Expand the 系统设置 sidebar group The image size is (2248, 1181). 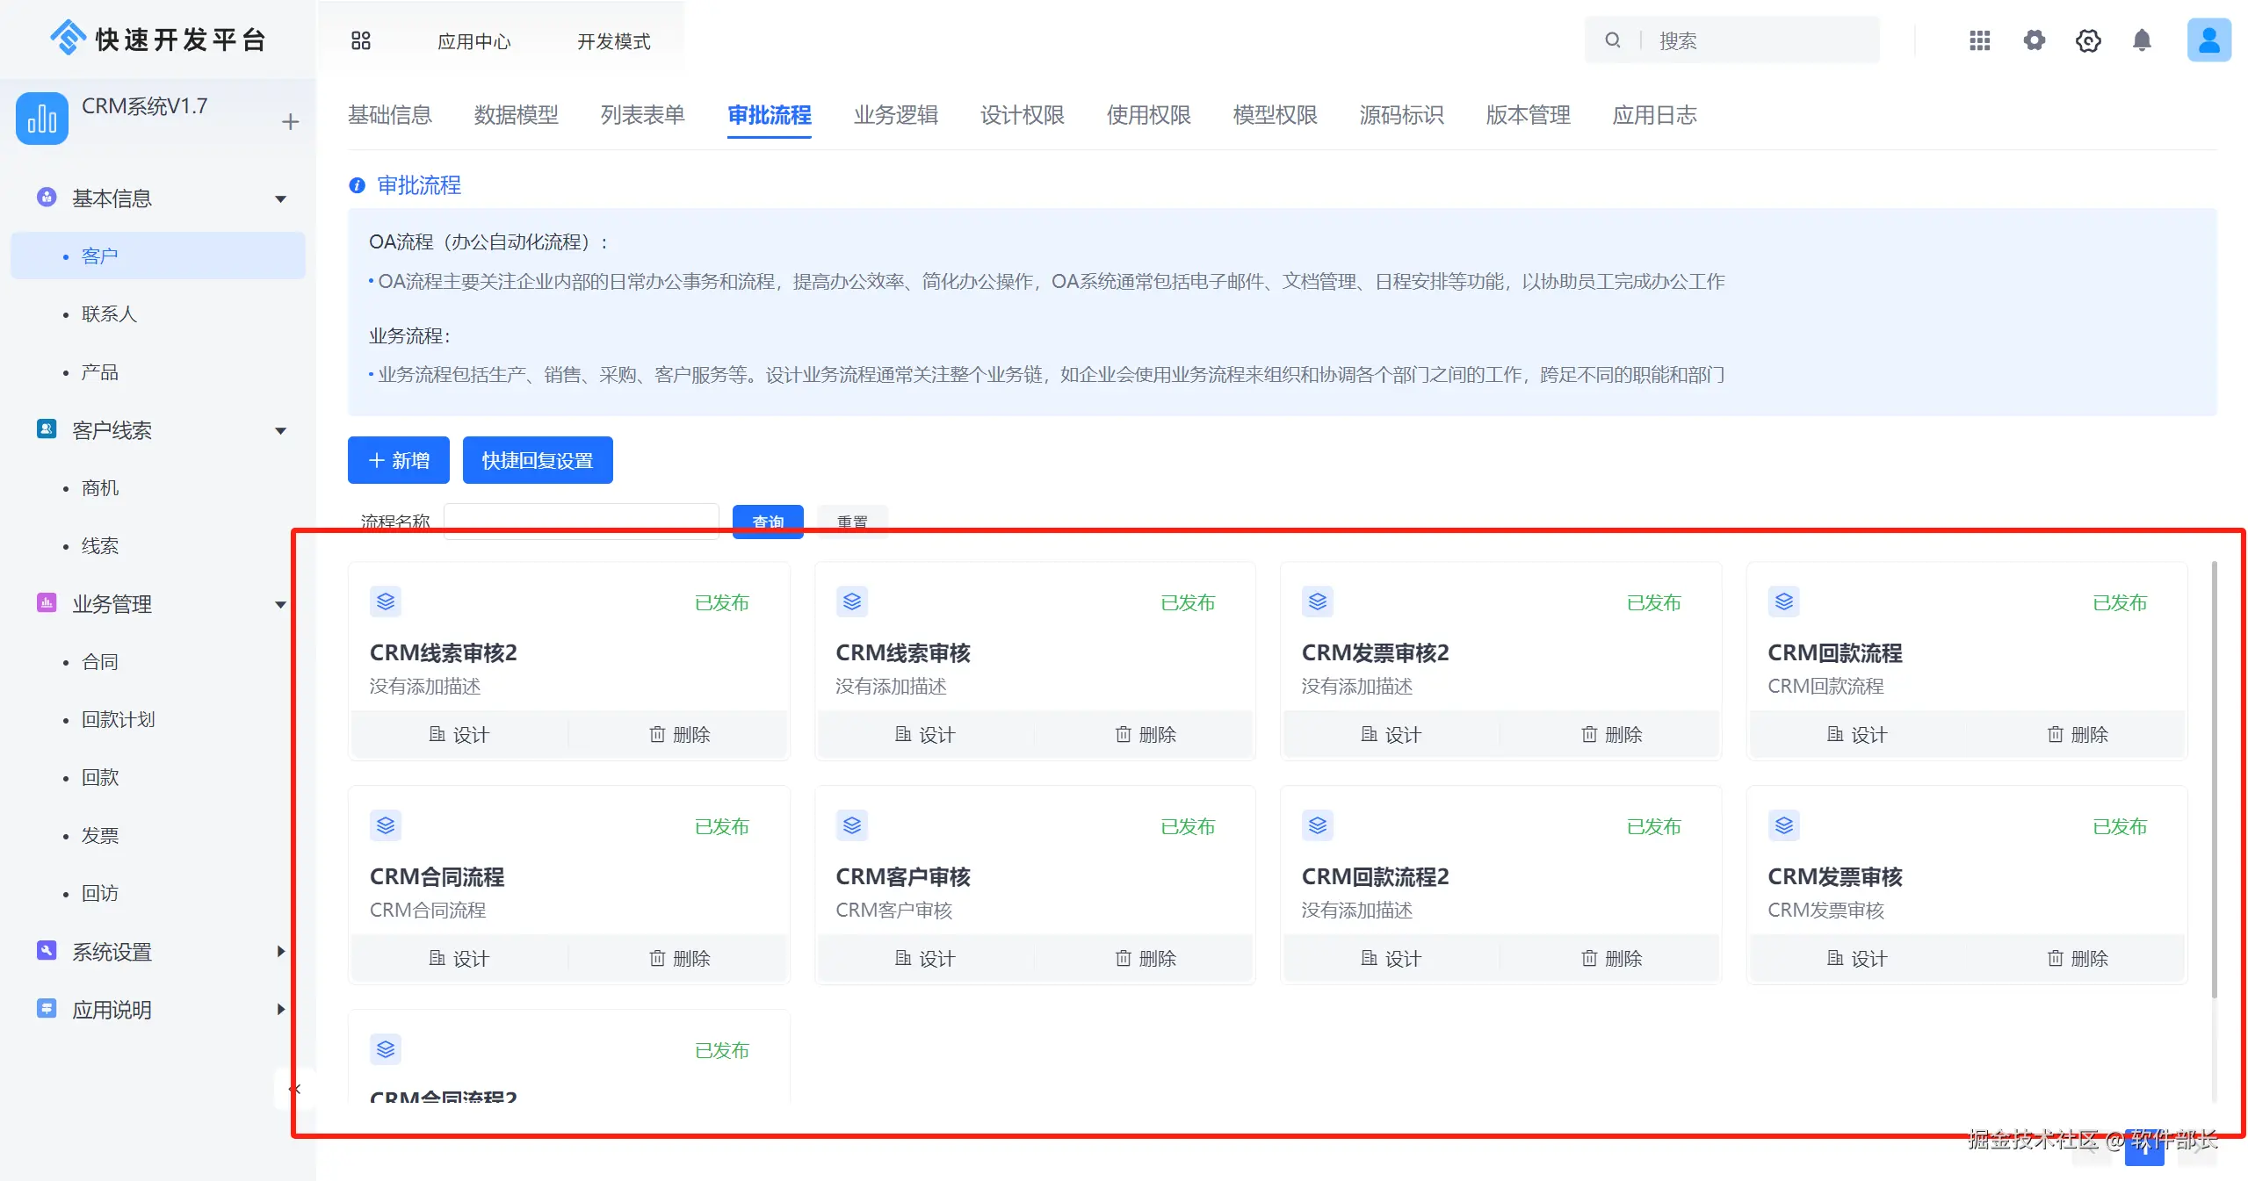pos(280,951)
